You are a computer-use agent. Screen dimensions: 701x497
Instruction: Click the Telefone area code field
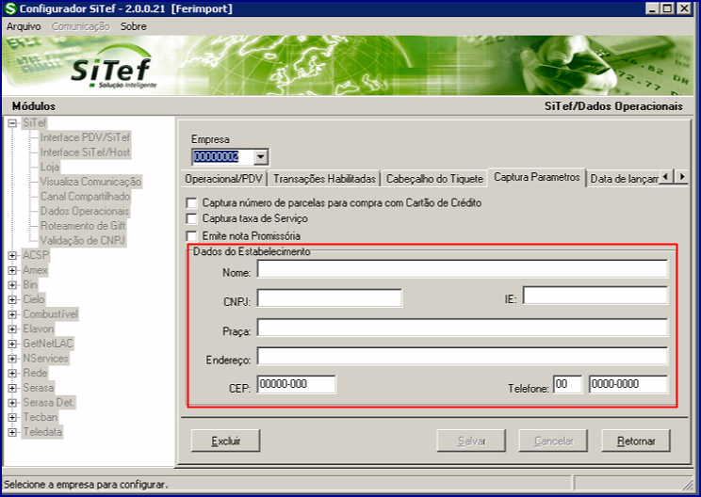tap(568, 384)
